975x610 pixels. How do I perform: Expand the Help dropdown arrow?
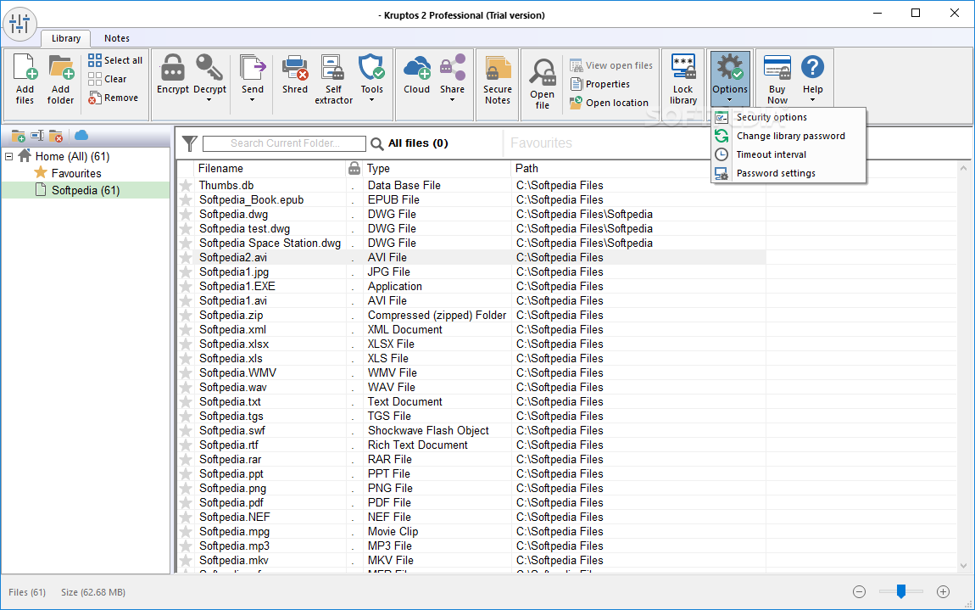[812, 100]
